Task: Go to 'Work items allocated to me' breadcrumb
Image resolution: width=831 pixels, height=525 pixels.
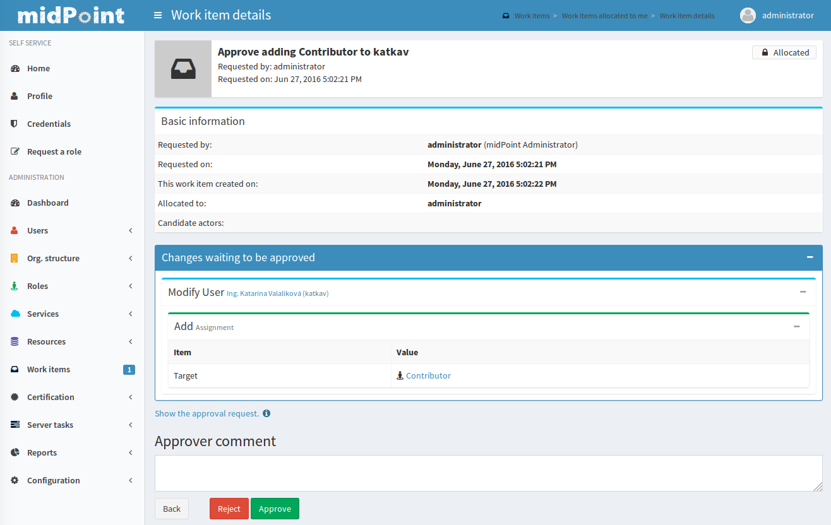Action: [604, 16]
